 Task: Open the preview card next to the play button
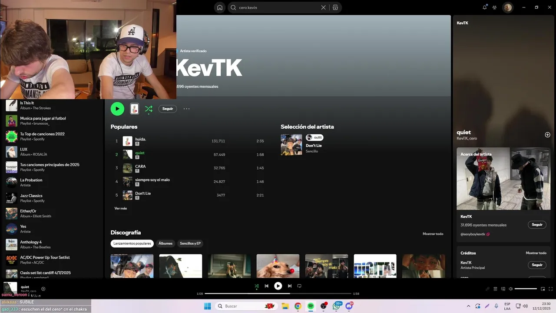135,109
